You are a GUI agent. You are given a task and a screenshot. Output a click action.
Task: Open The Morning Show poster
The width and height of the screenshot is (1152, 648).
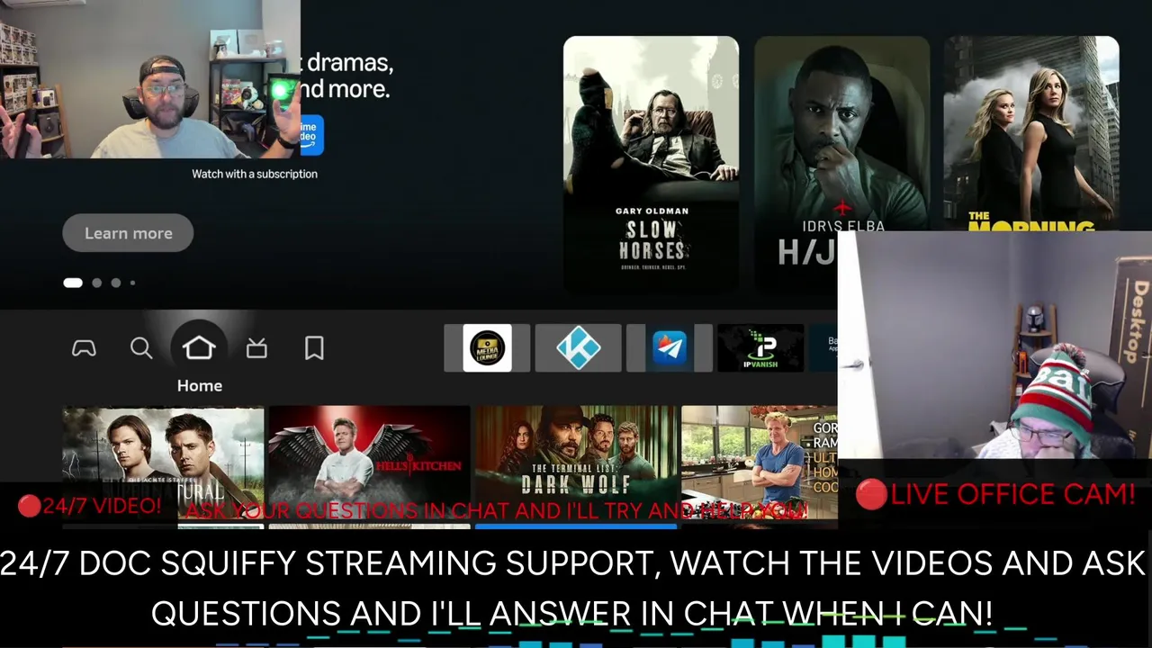coord(1031,133)
